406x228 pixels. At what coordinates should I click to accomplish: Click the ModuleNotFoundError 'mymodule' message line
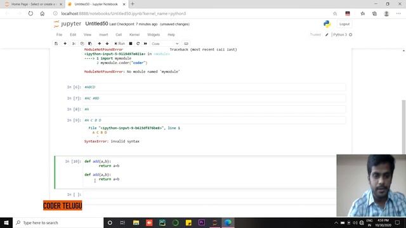[132, 72]
